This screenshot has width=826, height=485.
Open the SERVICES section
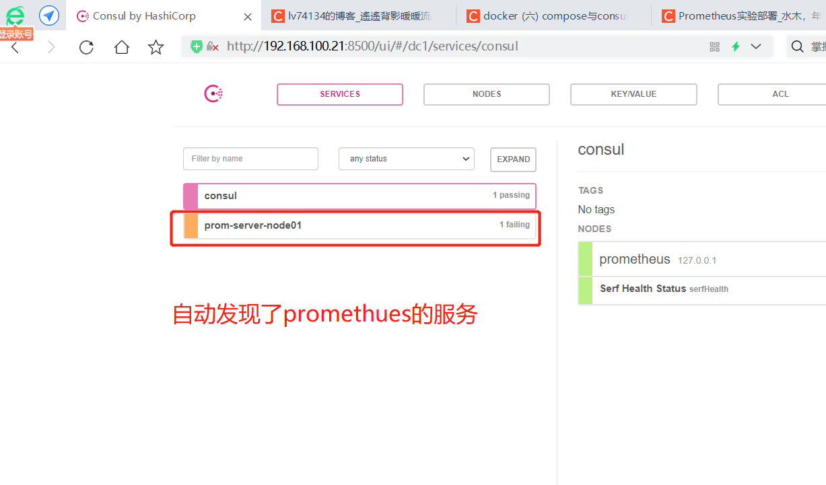pyautogui.click(x=340, y=94)
